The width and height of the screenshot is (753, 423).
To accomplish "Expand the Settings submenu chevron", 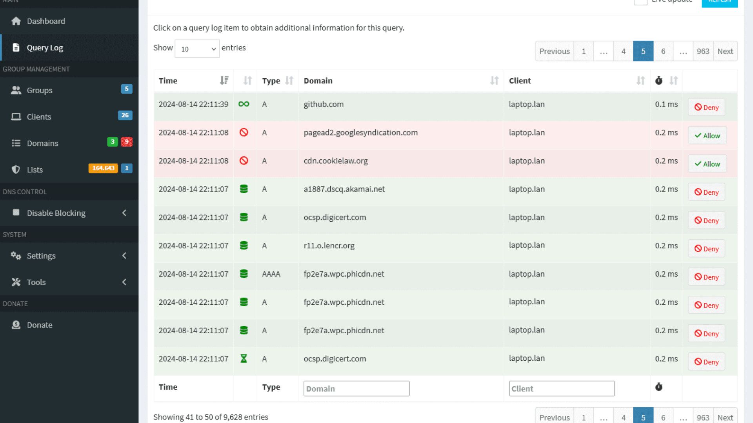I will click(124, 255).
